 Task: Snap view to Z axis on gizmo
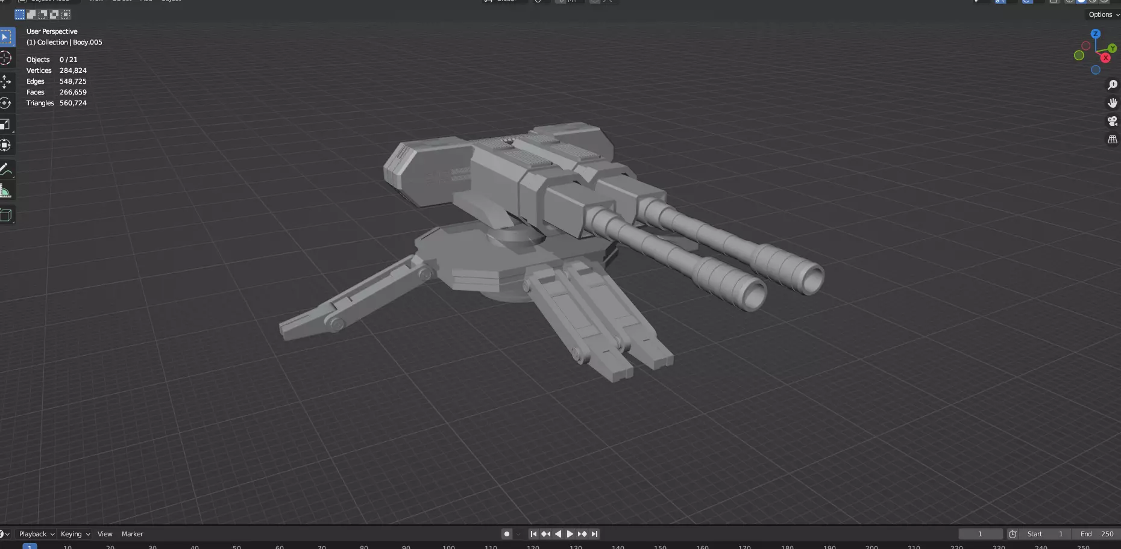point(1096,34)
